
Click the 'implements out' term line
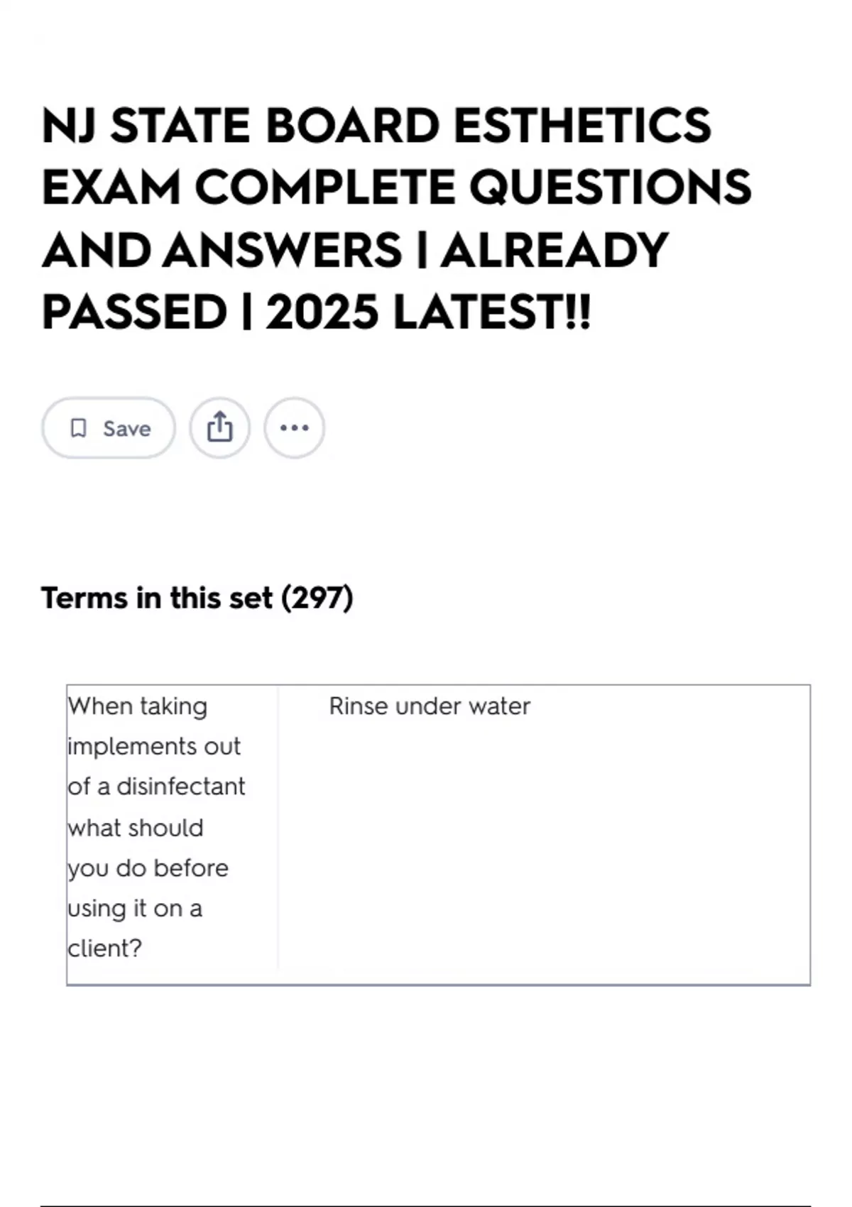154,746
